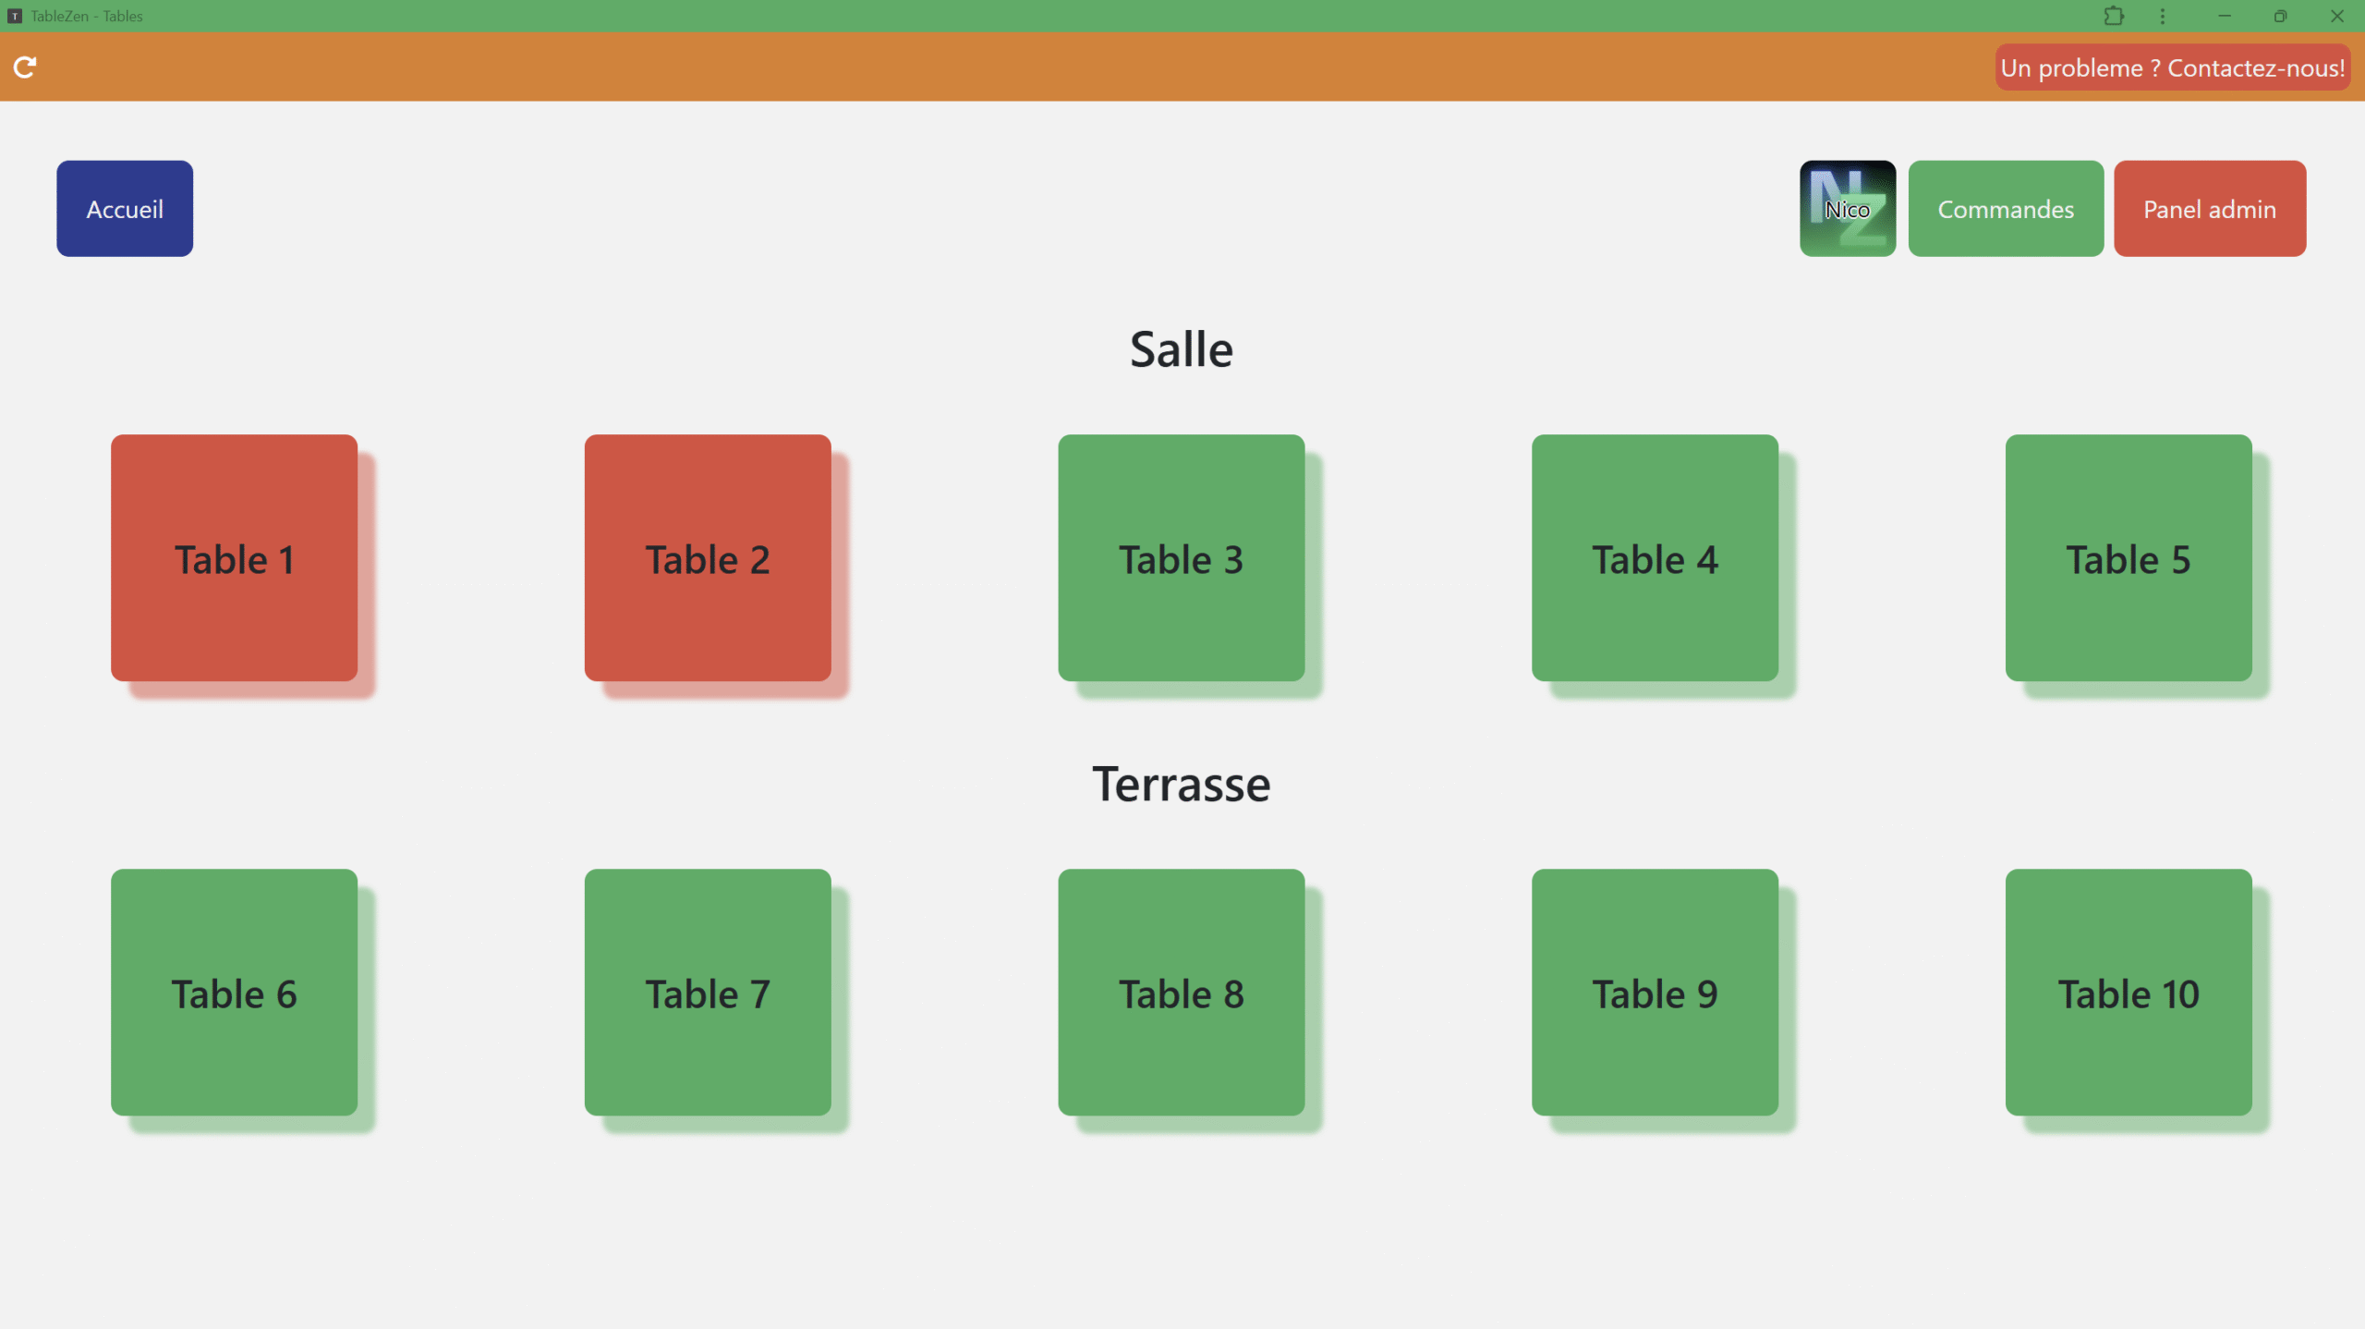
Task: Open the Commandes page
Action: [x=2006, y=209]
